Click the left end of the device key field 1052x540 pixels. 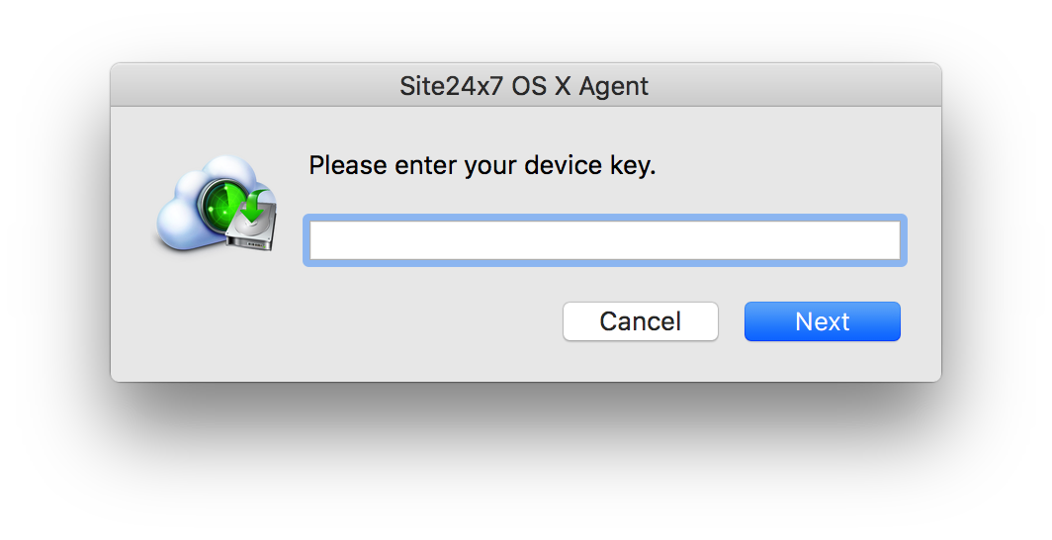point(322,240)
